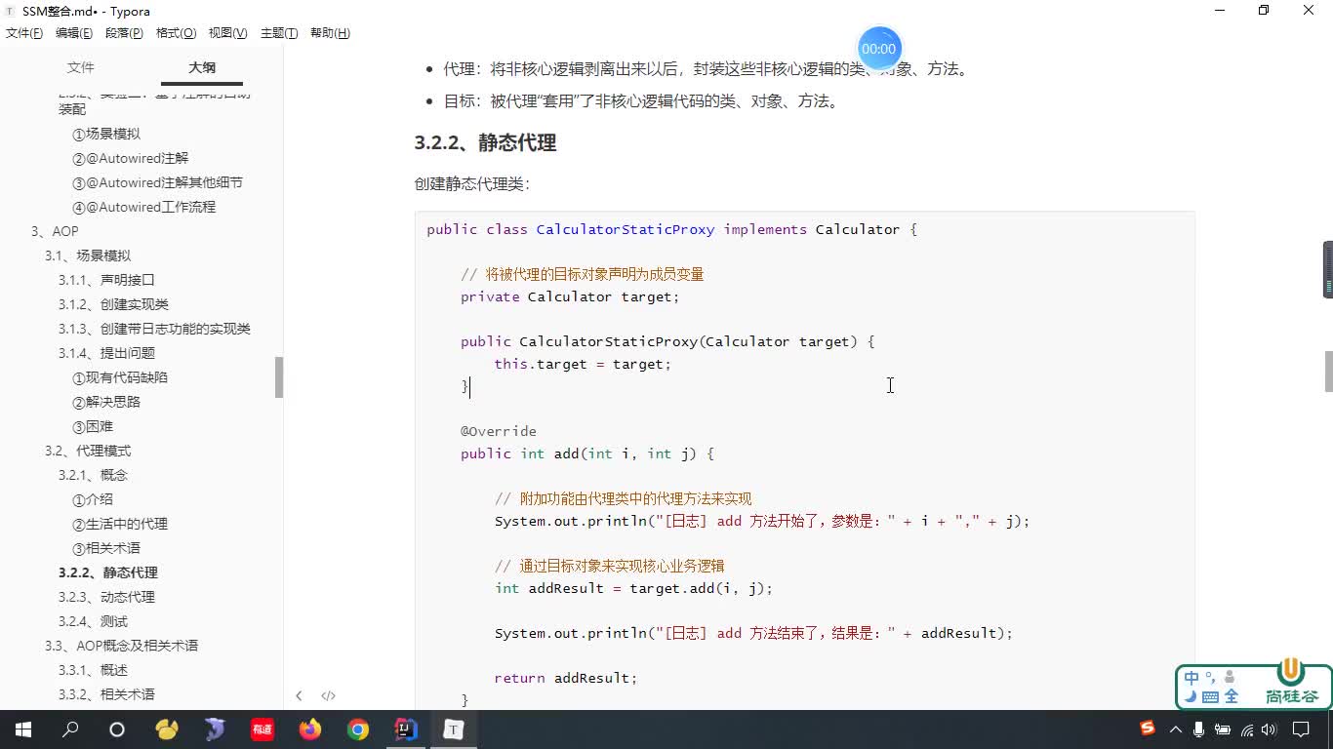The image size is (1333, 749).
Task: Open the IME soft keyboard icon
Action: click(x=1211, y=697)
